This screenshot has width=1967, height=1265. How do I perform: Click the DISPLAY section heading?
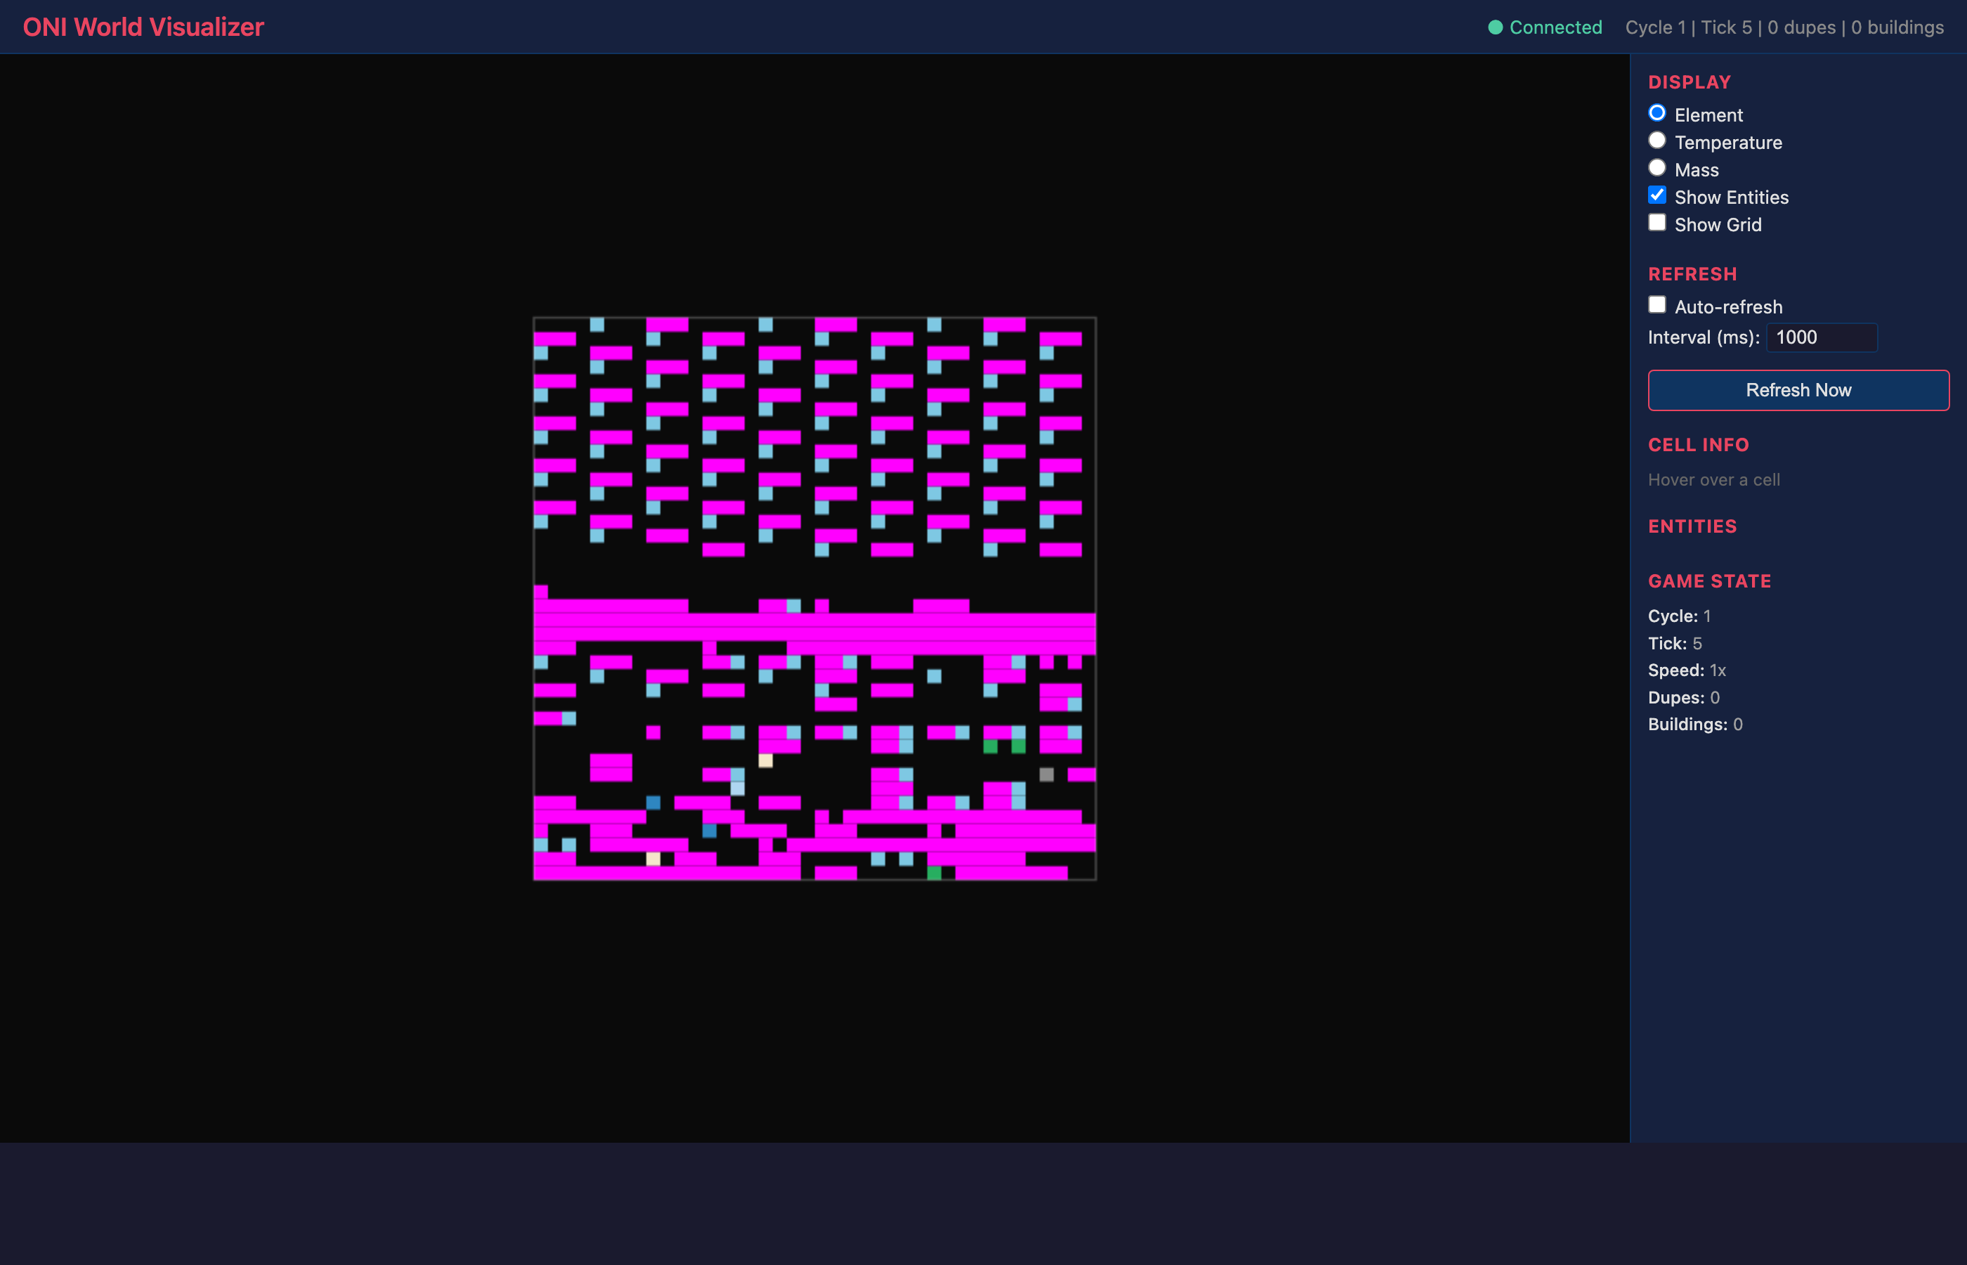[x=1689, y=82]
